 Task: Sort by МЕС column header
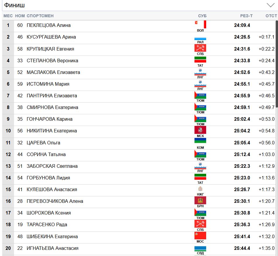8,16
